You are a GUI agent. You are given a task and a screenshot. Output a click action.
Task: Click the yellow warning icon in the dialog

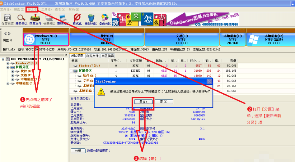tap(101, 92)
